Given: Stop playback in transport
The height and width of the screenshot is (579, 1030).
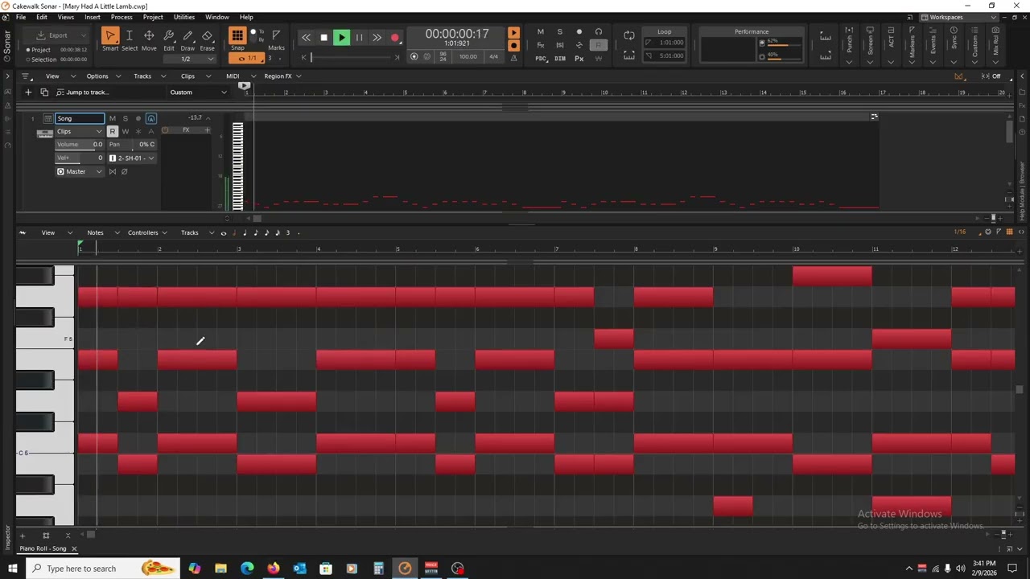Looking at the screenshot, I should [x=323, y=38].
